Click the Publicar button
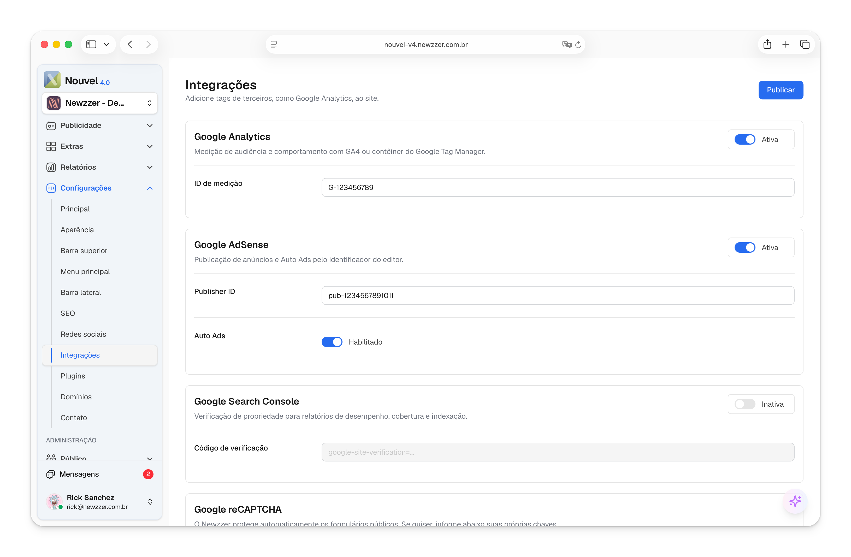Viewport: 851px width, 557px height. click(x=781, y=90)
